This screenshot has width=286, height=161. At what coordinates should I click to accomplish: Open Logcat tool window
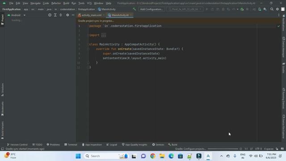click(x=112, y=145)
